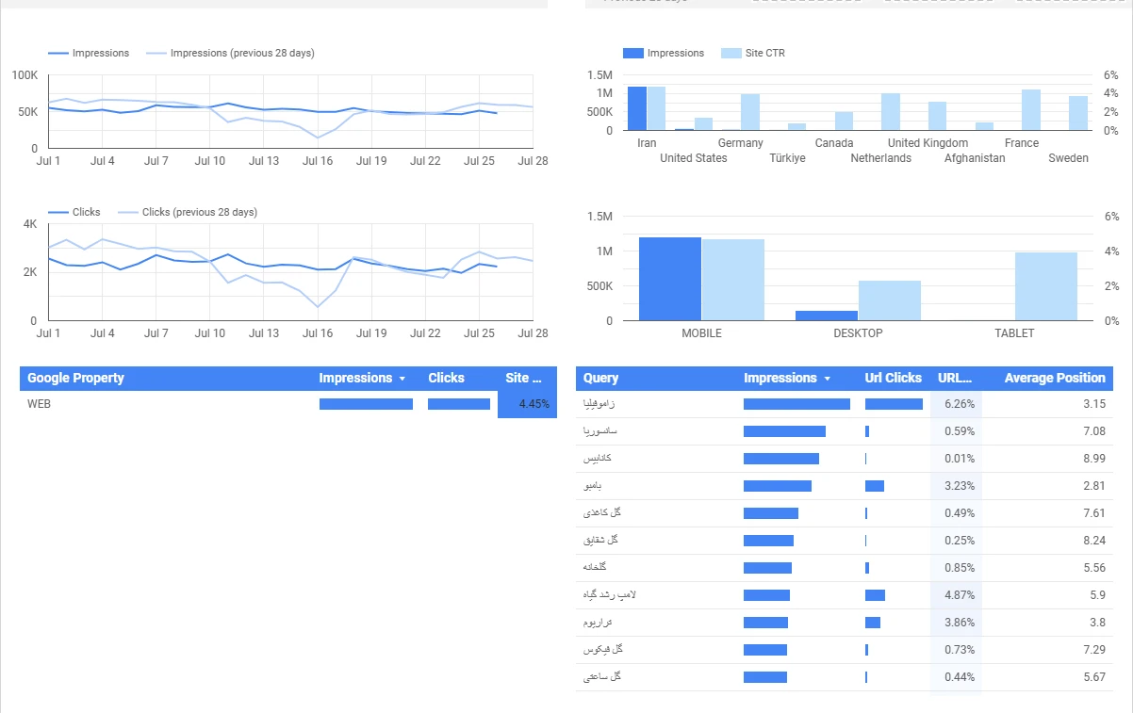Click the 6.26% URL CTR cell
Screen dimensions: 1133x713
956,404
